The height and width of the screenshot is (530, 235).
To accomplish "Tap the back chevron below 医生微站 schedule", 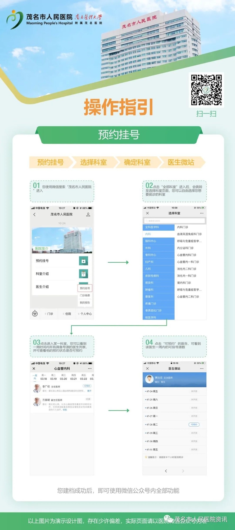I will click(166, 471).
